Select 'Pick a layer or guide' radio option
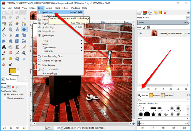 tap(5, 94)
